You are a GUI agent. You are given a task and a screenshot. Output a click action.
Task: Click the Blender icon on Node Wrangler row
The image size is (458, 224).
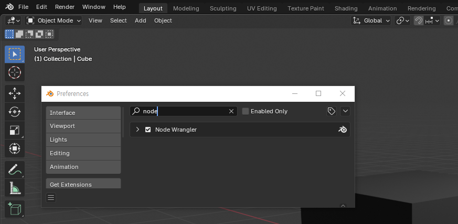(343, 130)
